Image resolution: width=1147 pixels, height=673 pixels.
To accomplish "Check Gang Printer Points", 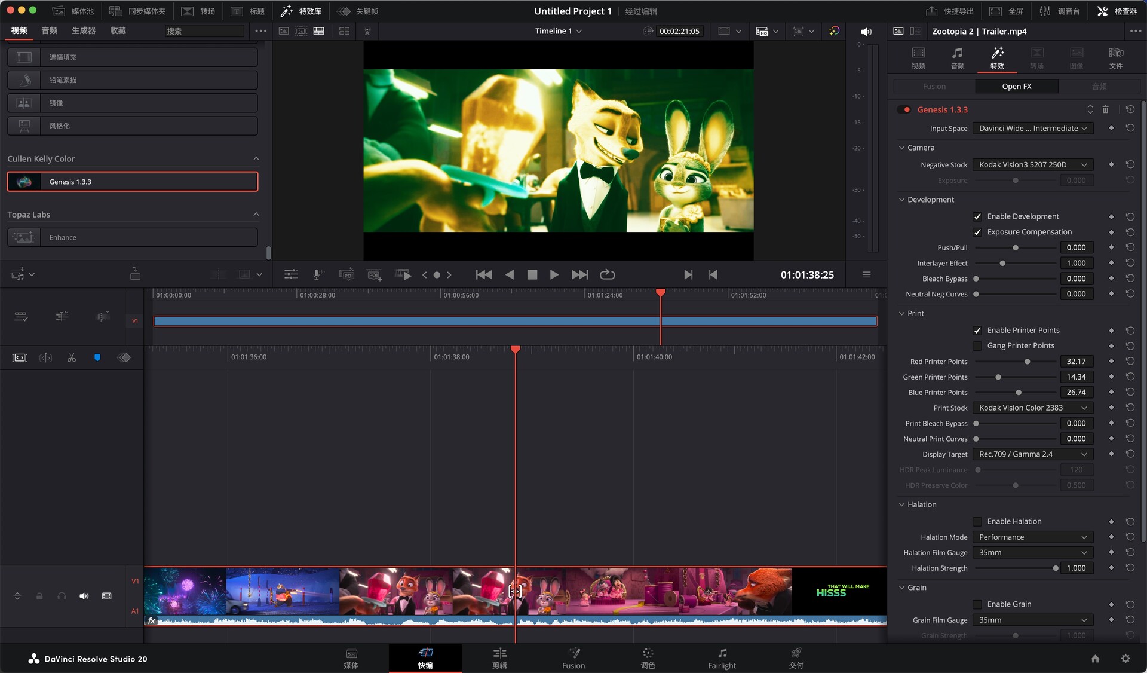I will [977, 345].
